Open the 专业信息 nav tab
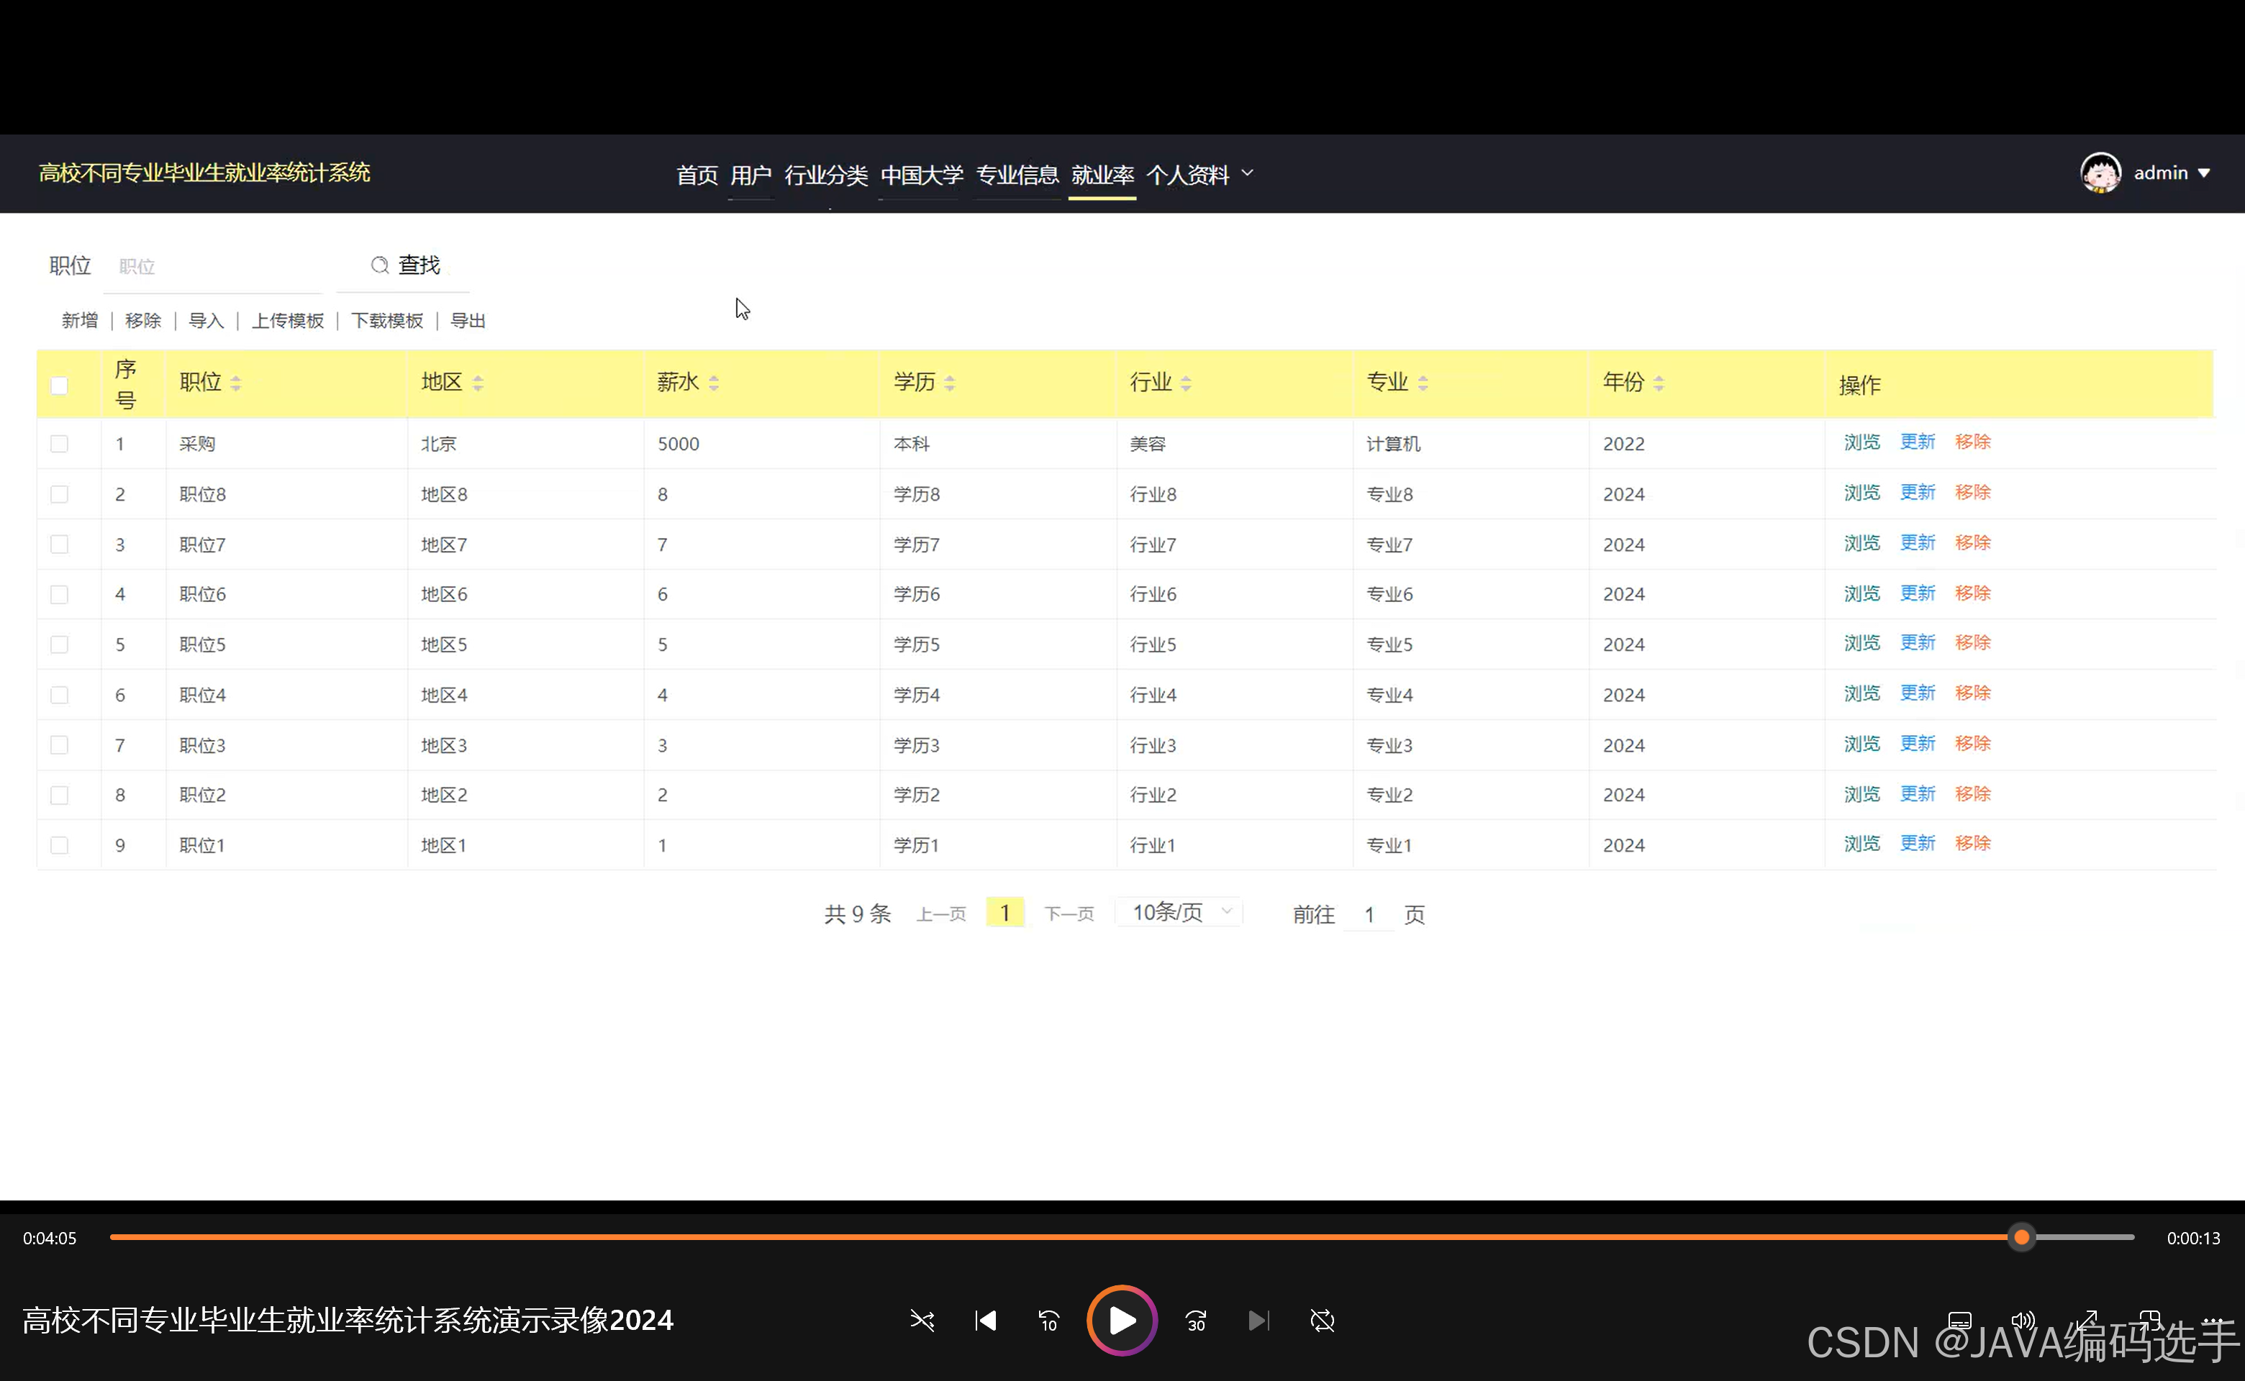 point(1016,175)
